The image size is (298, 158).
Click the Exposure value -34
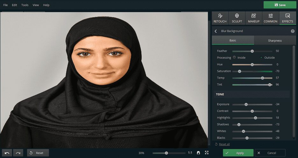277,104
